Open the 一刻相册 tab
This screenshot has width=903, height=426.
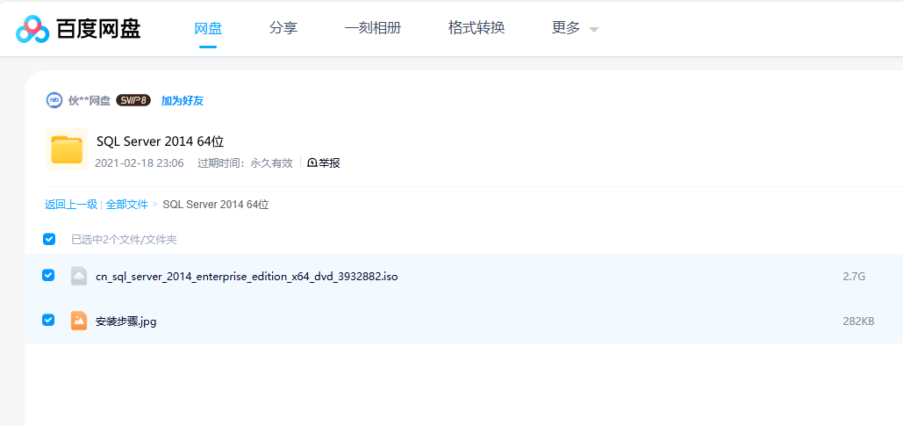tap(373, 28)
